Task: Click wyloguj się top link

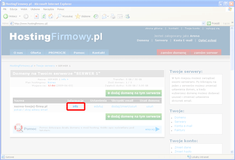Action: 213,28
